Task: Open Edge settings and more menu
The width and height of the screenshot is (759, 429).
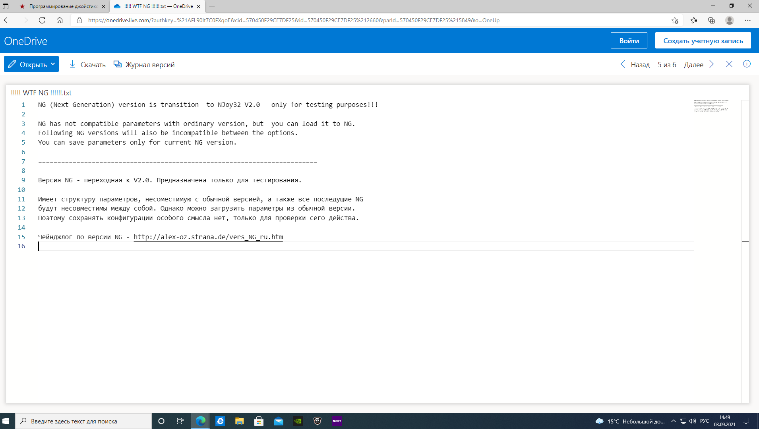Action: click(x=748, y=20)
